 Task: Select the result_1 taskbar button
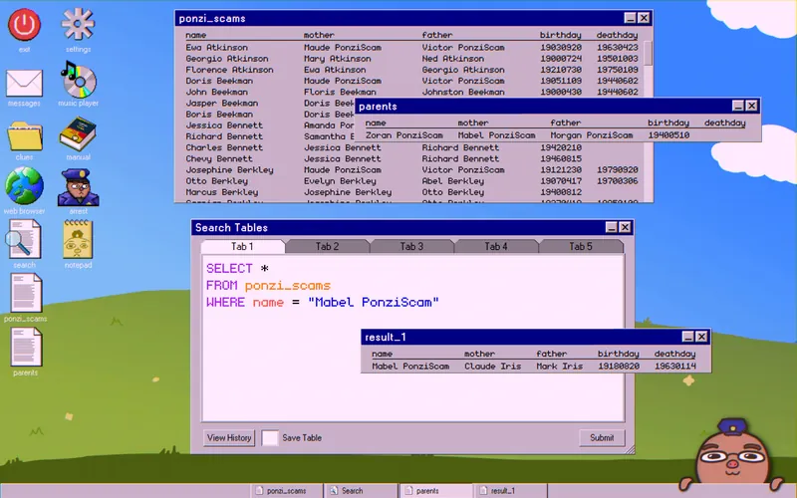[510, 491]
